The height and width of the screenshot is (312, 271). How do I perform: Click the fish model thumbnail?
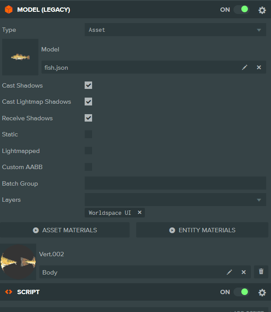point(20,57)
